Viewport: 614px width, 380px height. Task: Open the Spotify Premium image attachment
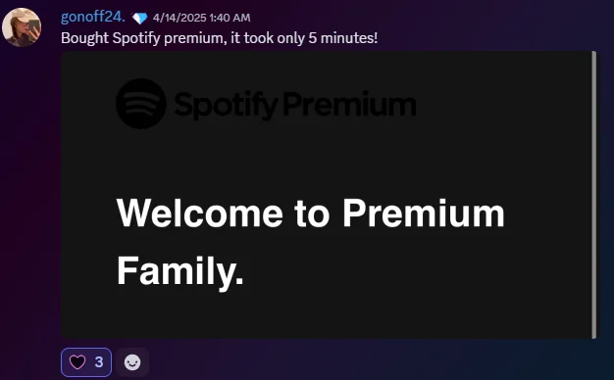tap(329, 195)
